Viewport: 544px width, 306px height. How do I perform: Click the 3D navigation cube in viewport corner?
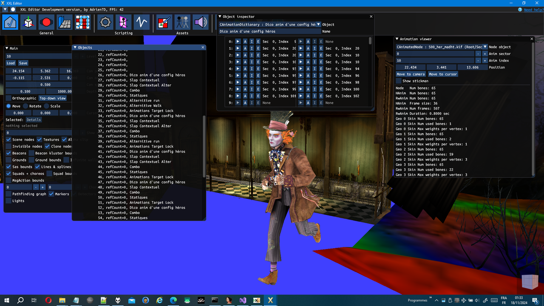click(x=530, y=282)
